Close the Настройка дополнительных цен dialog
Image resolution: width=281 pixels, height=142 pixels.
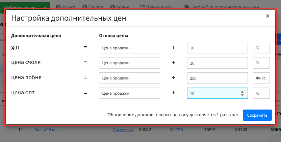268,16
